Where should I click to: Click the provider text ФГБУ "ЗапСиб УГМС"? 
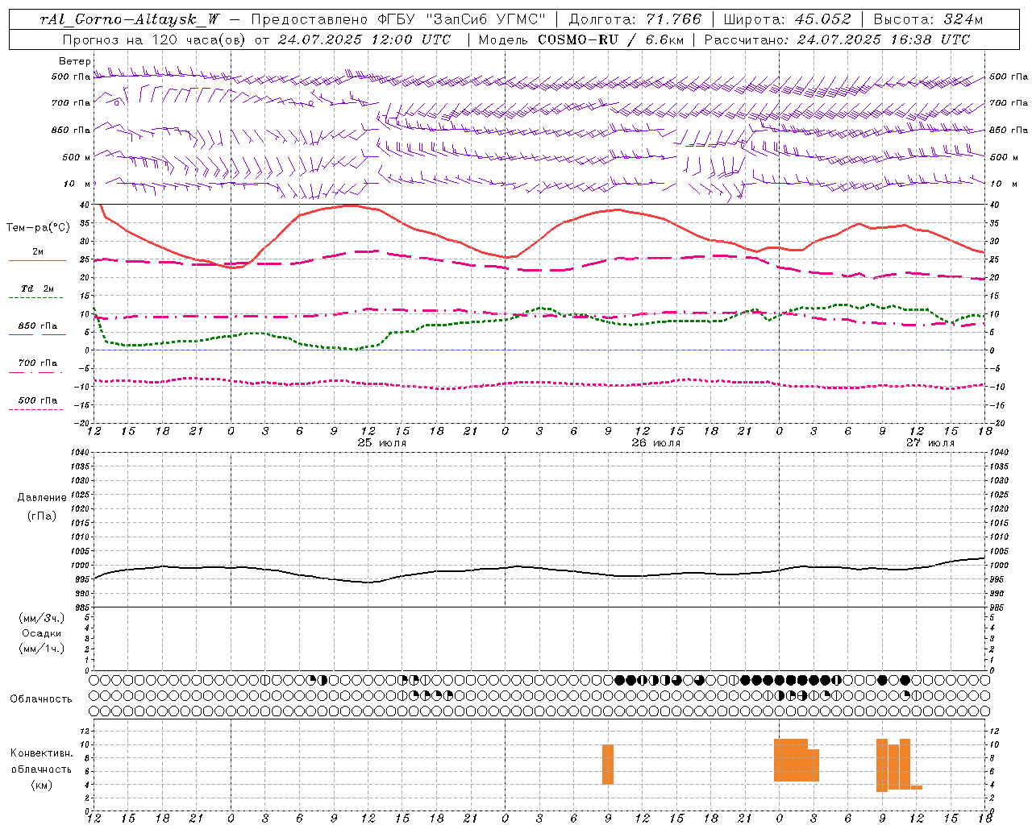tap(461, 20)
